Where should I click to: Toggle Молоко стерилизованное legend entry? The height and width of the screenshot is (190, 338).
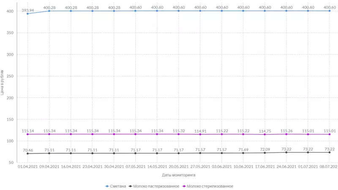point(208,186)
